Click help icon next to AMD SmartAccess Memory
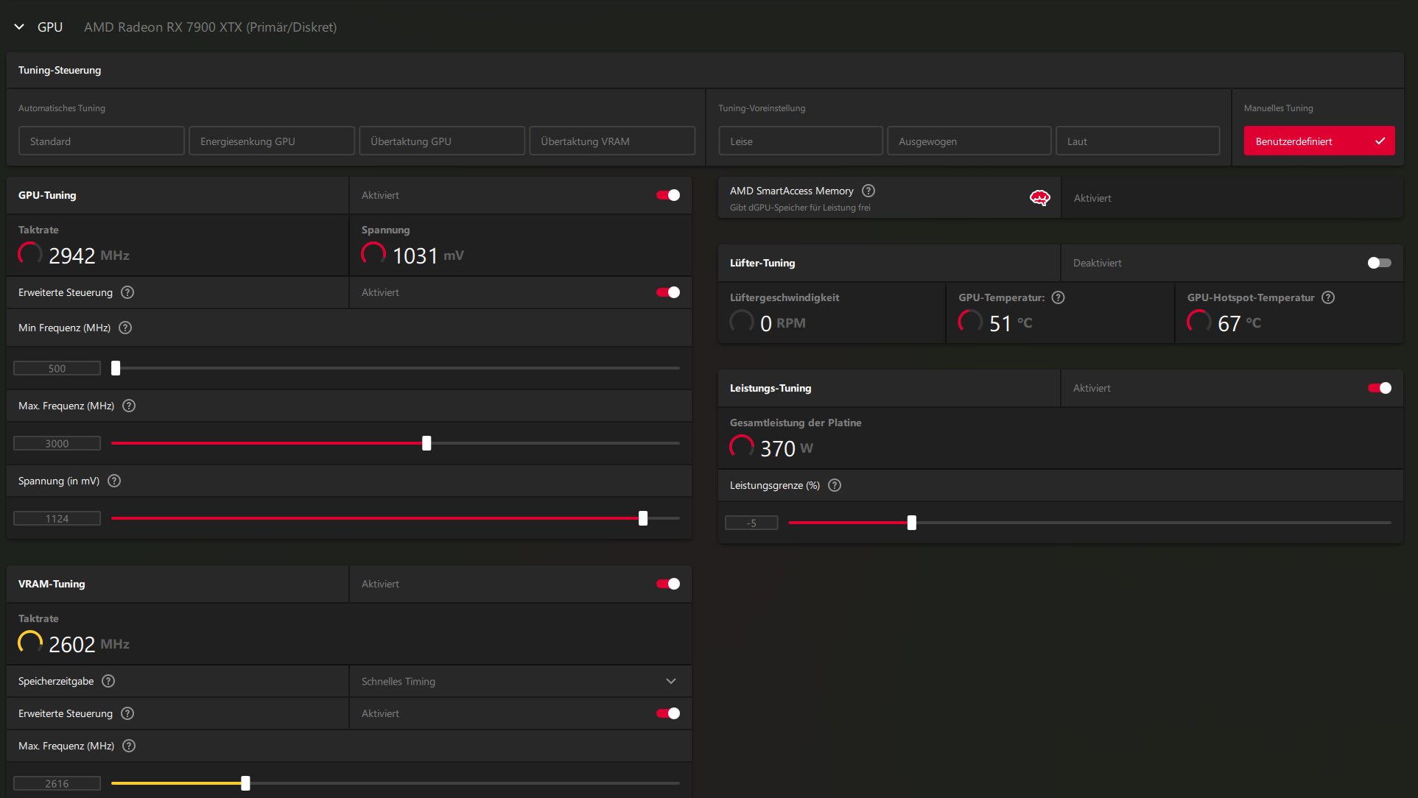 [x=868, y=191]
